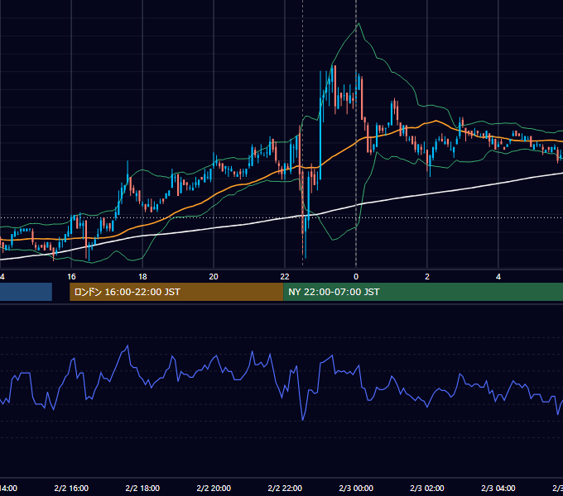Click the '20' hour label on price chart axis

coord(214,277)
